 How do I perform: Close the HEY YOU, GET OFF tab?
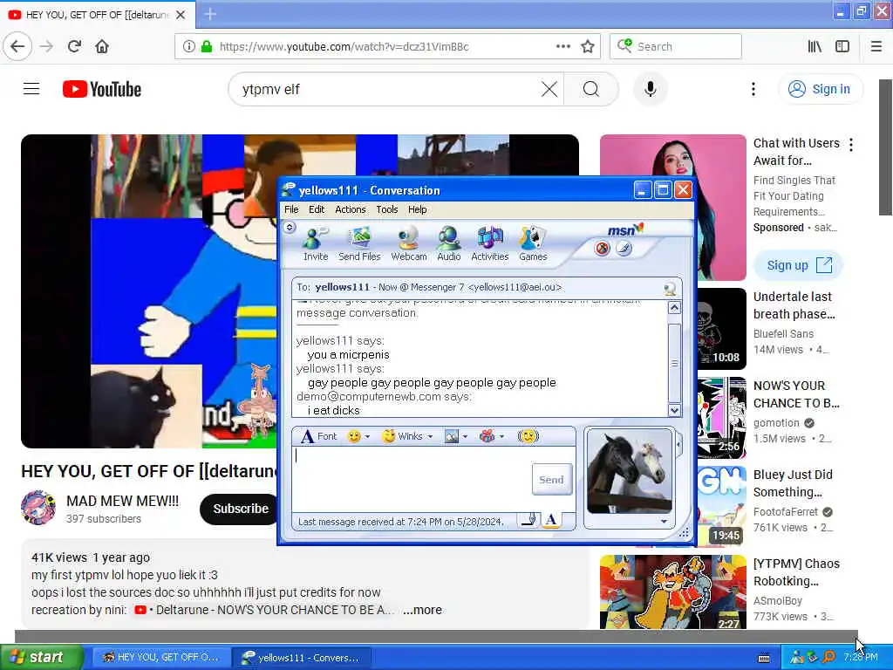pos(181,15)
